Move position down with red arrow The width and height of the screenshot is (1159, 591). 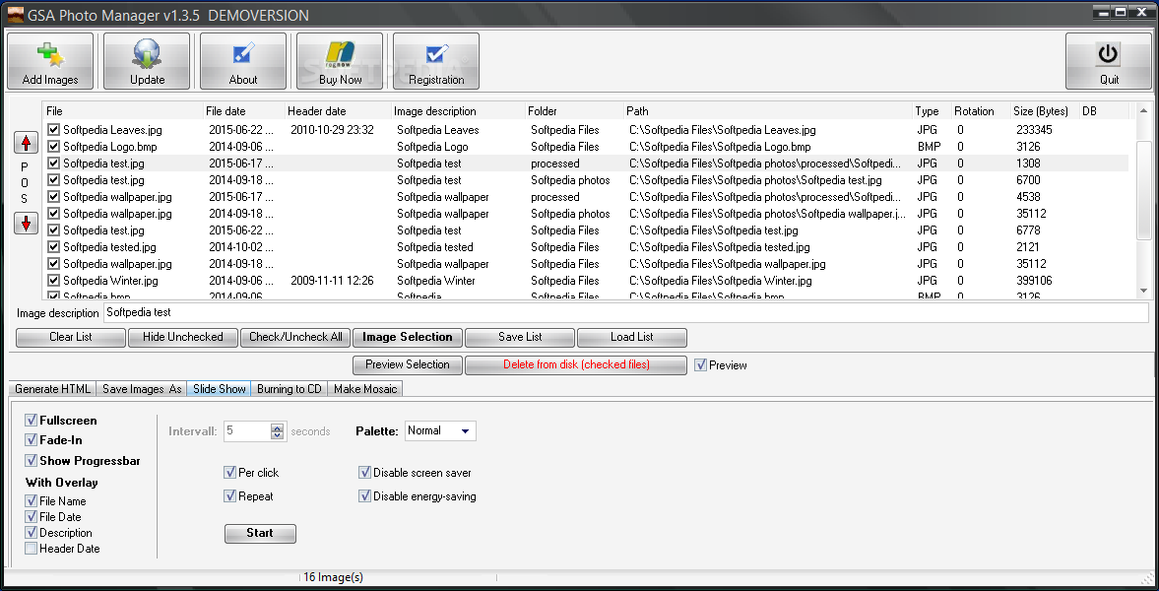point(26,224)
